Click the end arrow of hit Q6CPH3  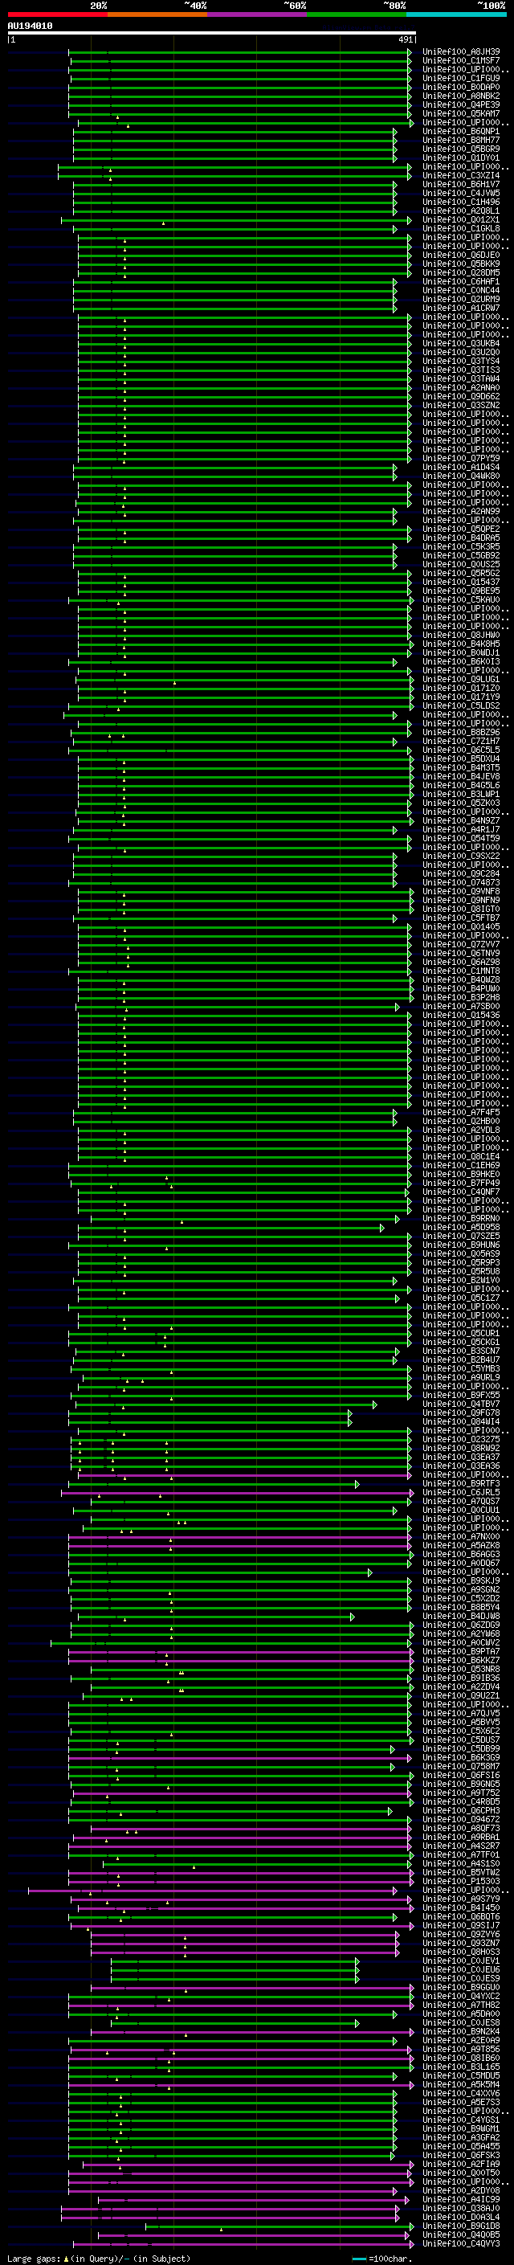[x=390, y=1810]
